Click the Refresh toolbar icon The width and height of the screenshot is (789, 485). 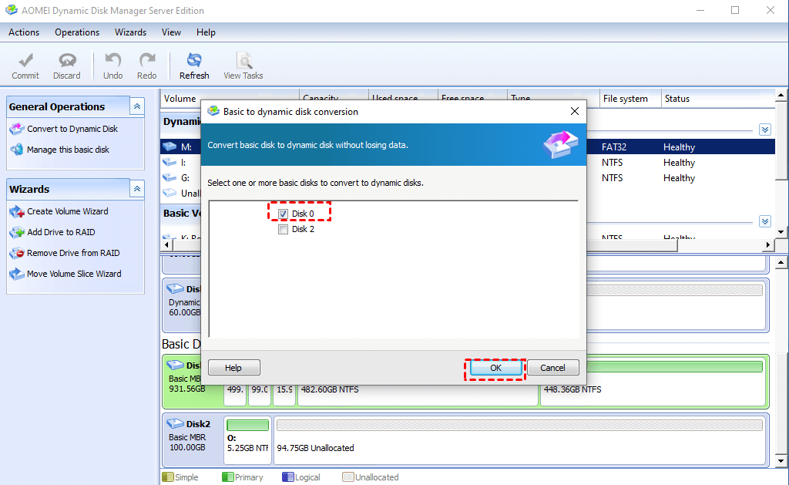[194, 60]
